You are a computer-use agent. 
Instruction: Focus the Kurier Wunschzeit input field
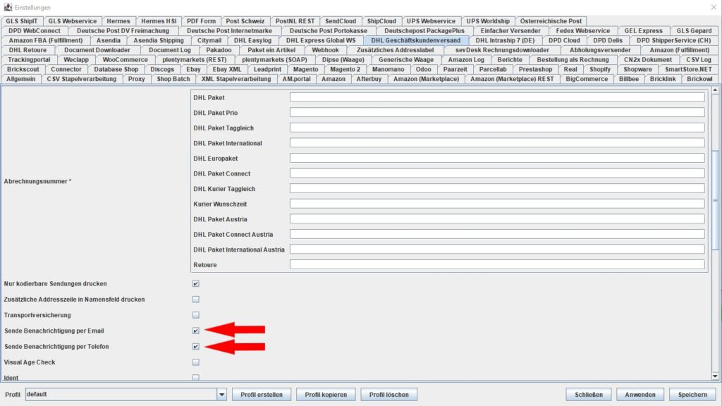[x=497, y=204]
